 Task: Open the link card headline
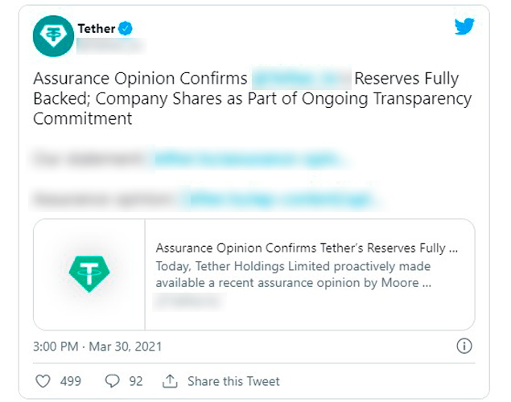307,248
